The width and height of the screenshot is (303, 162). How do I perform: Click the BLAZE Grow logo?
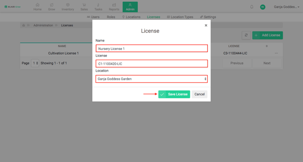click(x=13, y=7)
